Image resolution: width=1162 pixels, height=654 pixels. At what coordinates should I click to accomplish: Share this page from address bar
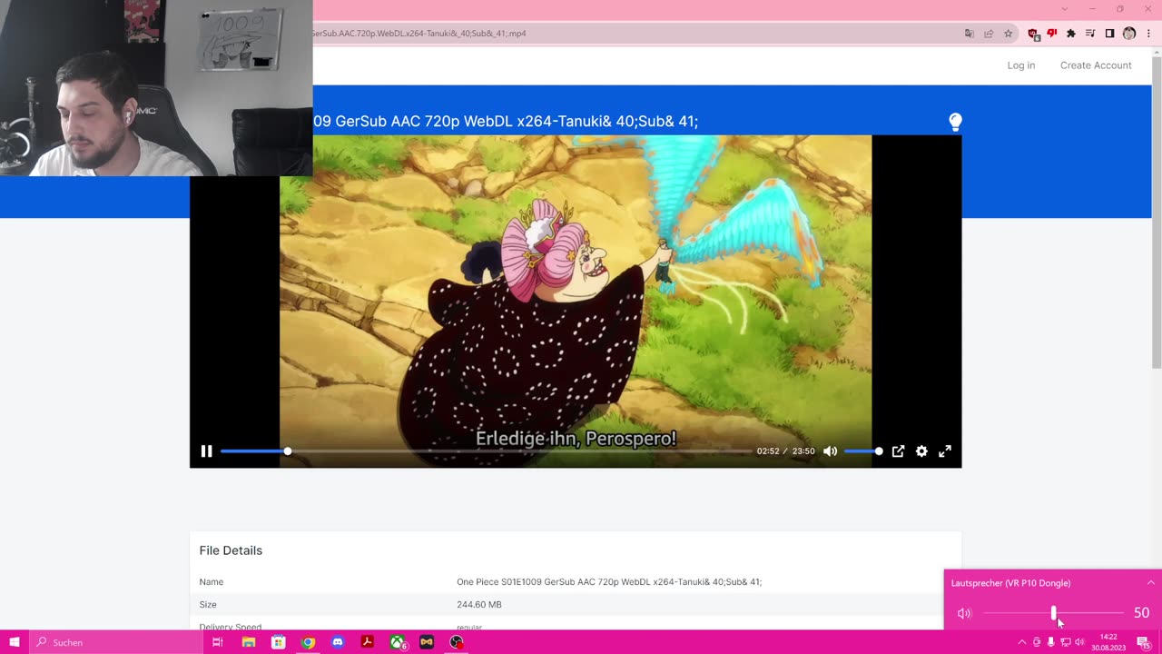click(989, 34)
